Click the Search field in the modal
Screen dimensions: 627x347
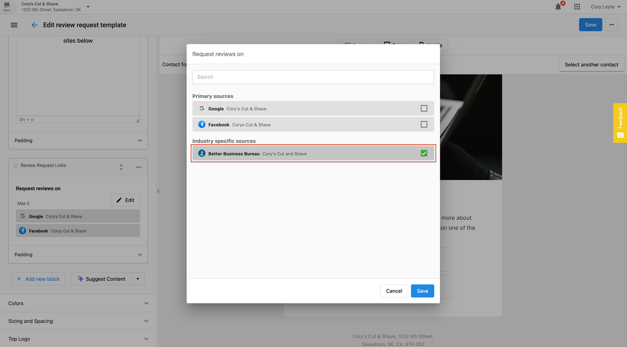pyautogui.click(x=313, y=77)
